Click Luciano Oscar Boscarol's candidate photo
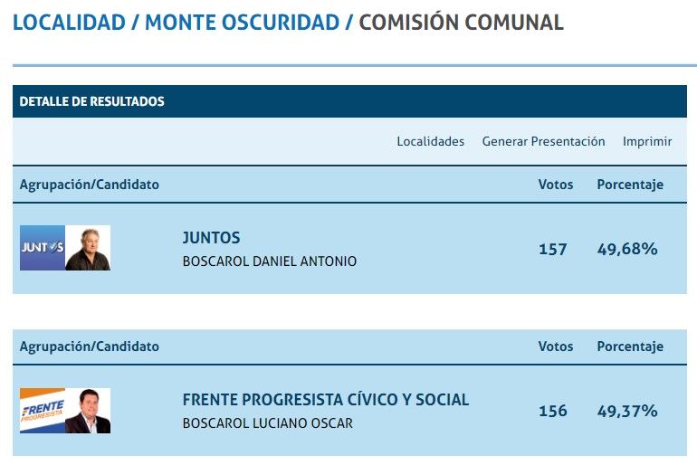Viewport: 697px width, 465px height. 88,411
